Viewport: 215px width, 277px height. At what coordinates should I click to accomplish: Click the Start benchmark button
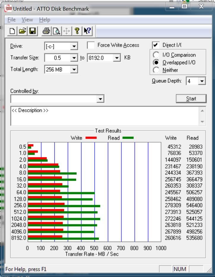coord(191,98)
